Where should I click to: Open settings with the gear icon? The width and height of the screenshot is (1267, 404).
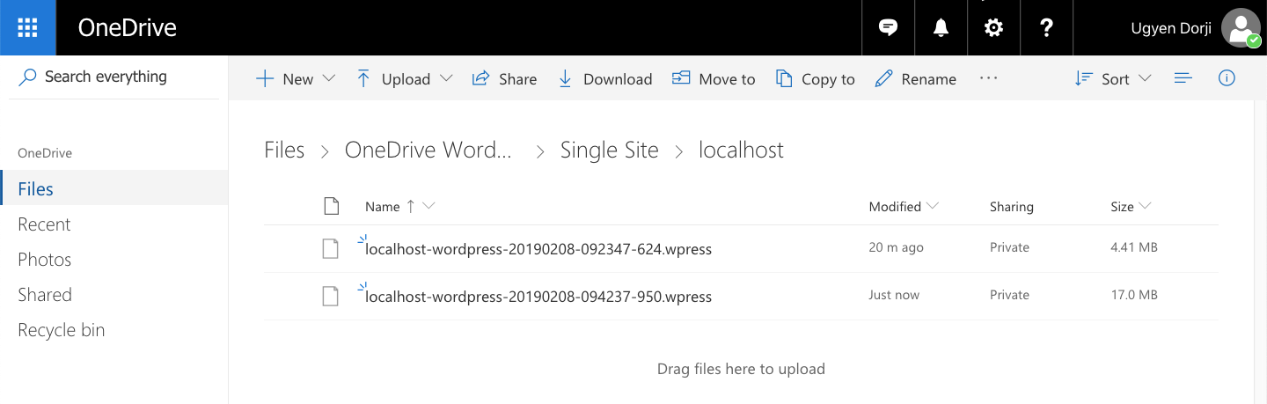point(993,28)
